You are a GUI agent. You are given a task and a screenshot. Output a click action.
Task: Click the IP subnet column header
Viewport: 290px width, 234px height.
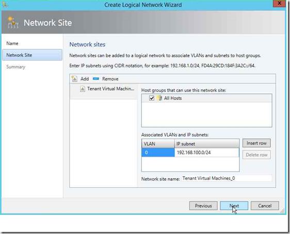(x=206, y=144)
